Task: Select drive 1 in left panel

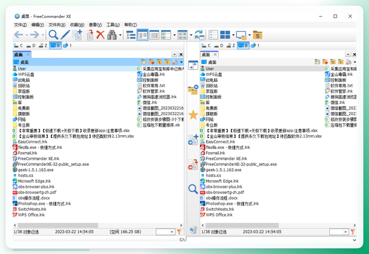Action: pyautogui.click(x=67, y=45)
